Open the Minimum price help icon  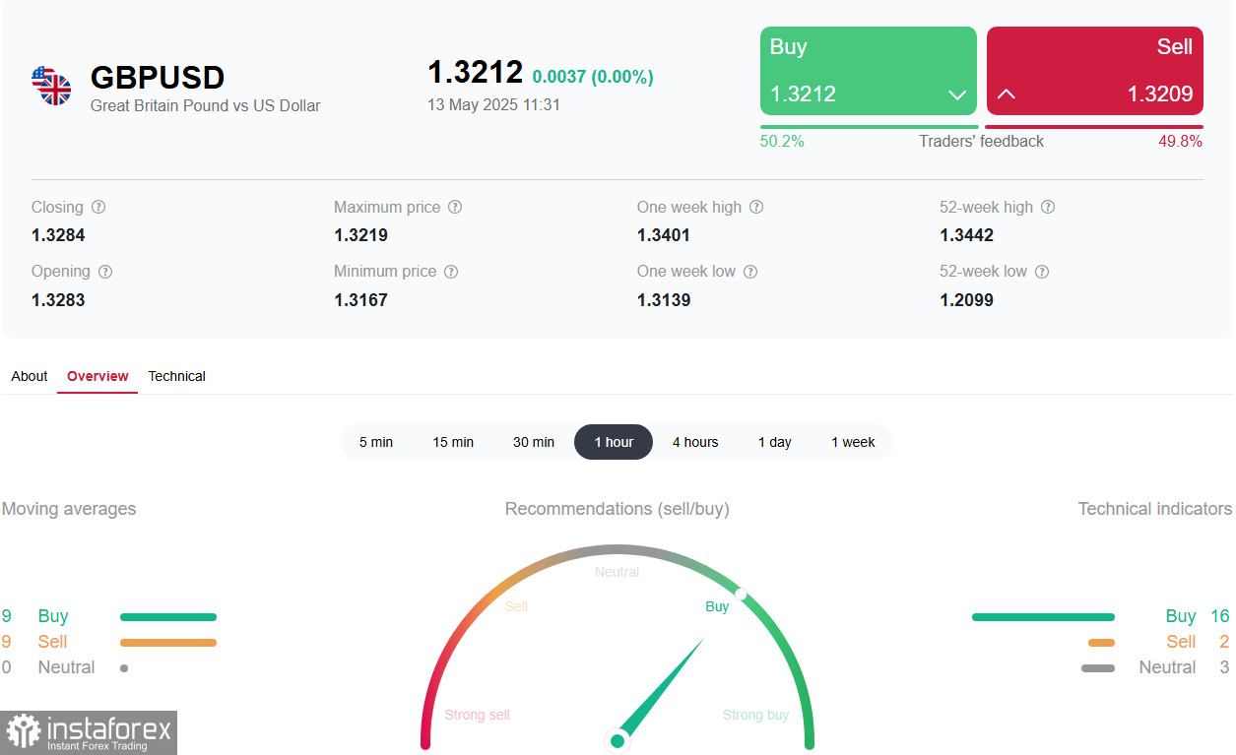(x=451, y=272)
